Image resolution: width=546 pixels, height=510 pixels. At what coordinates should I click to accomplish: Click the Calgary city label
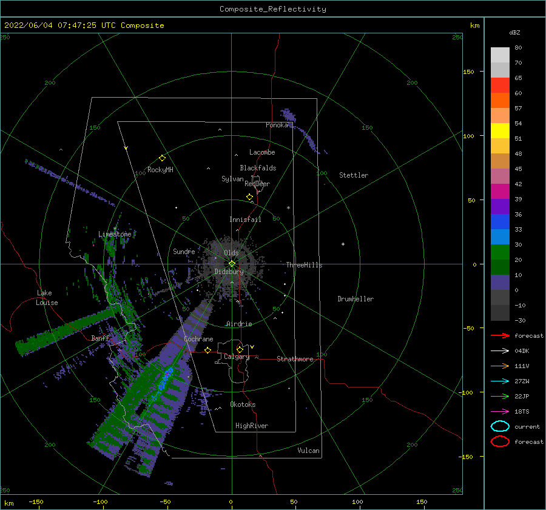click(x=237, y=357)
